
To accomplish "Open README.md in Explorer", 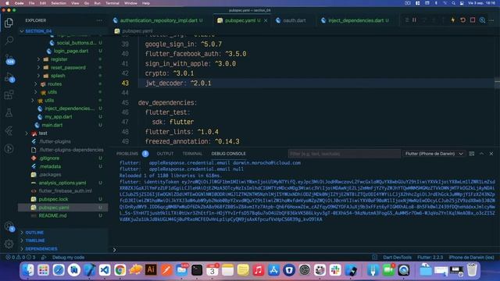I will (x=52, y=215).
